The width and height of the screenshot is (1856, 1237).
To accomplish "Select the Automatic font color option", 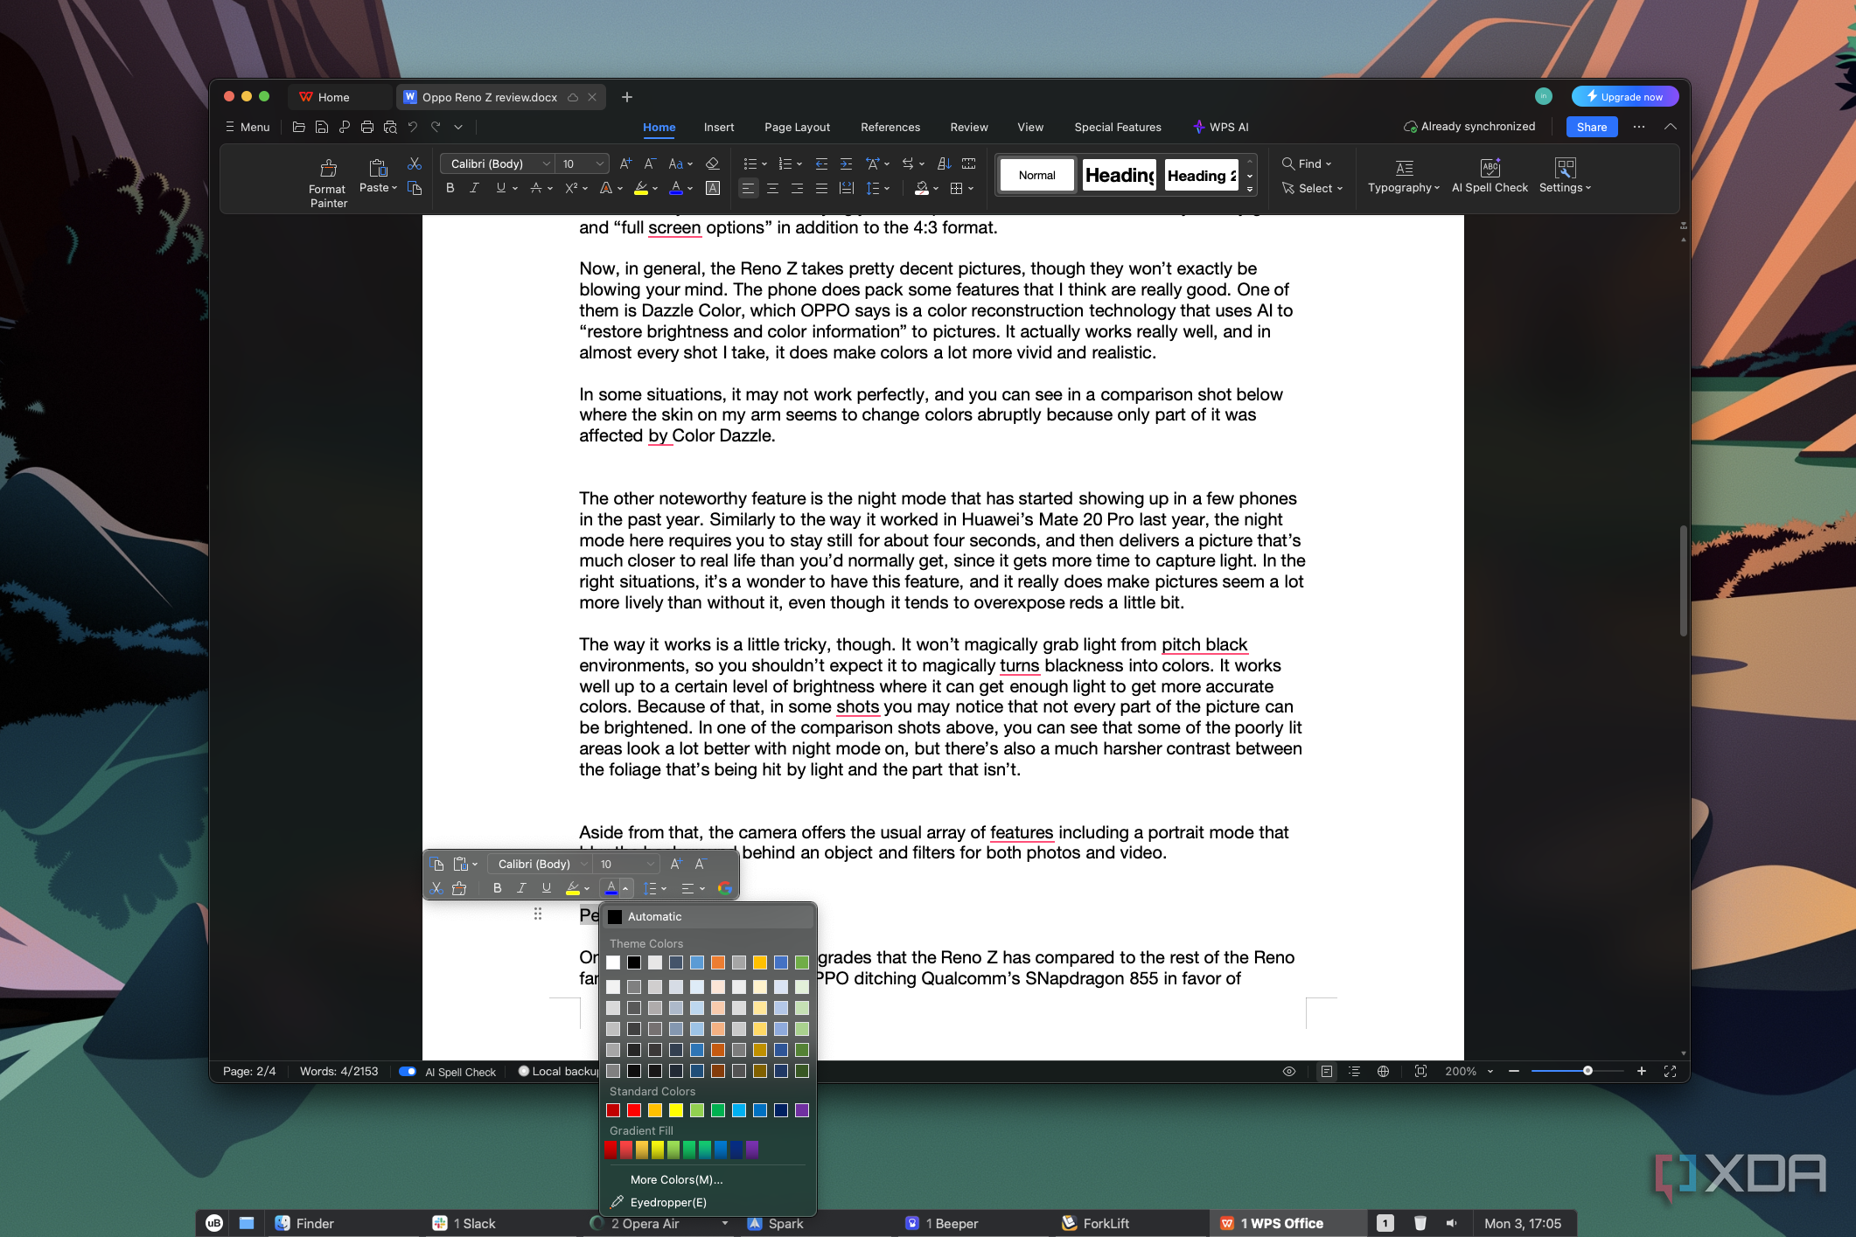I will (708, 916).
